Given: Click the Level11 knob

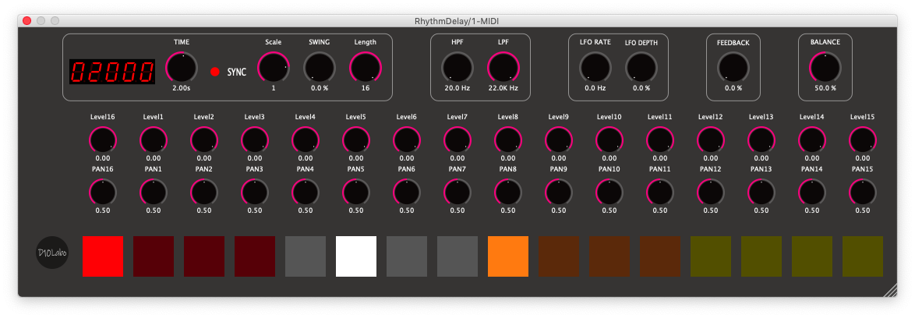Looking at the screenshot, I should (x=660, y=140).
